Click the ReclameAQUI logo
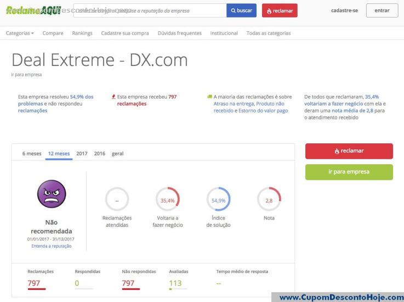404x302 pixels. point(33,10)
